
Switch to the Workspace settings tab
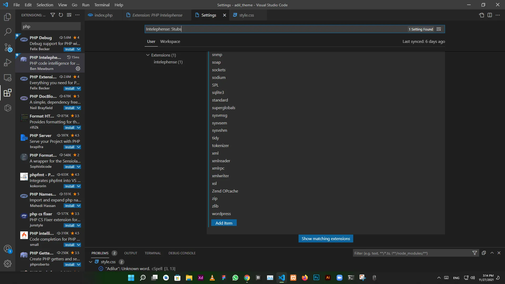[170, 42]
